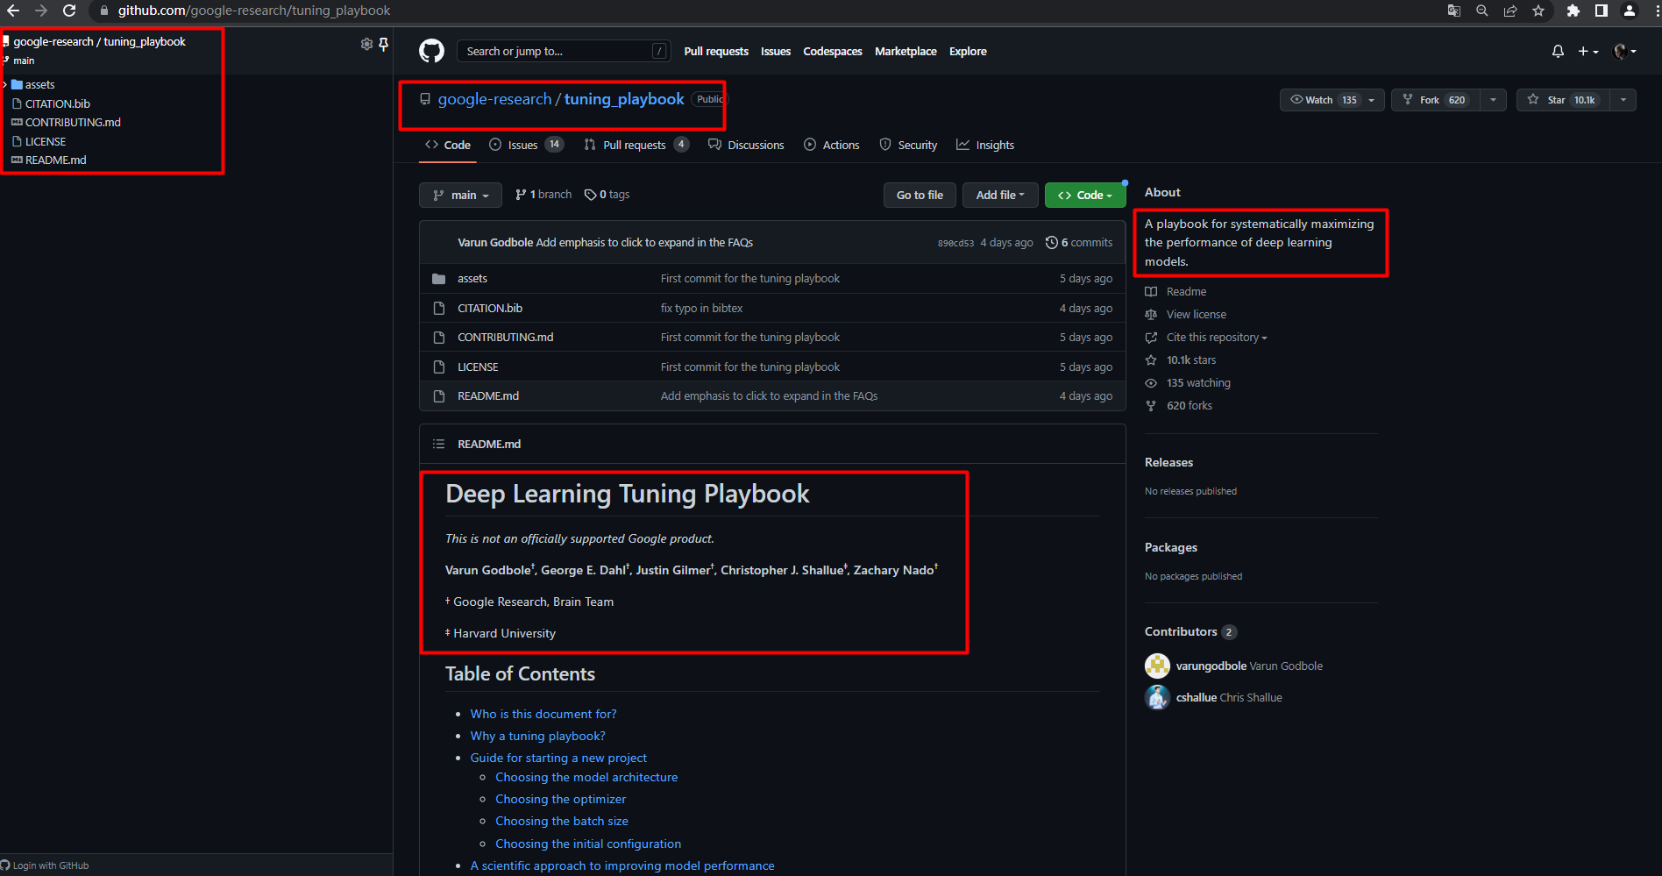Open the plus create-new menu

[x=1588, y=52]
